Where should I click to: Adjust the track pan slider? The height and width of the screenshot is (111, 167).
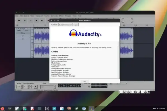pos(23,39)
